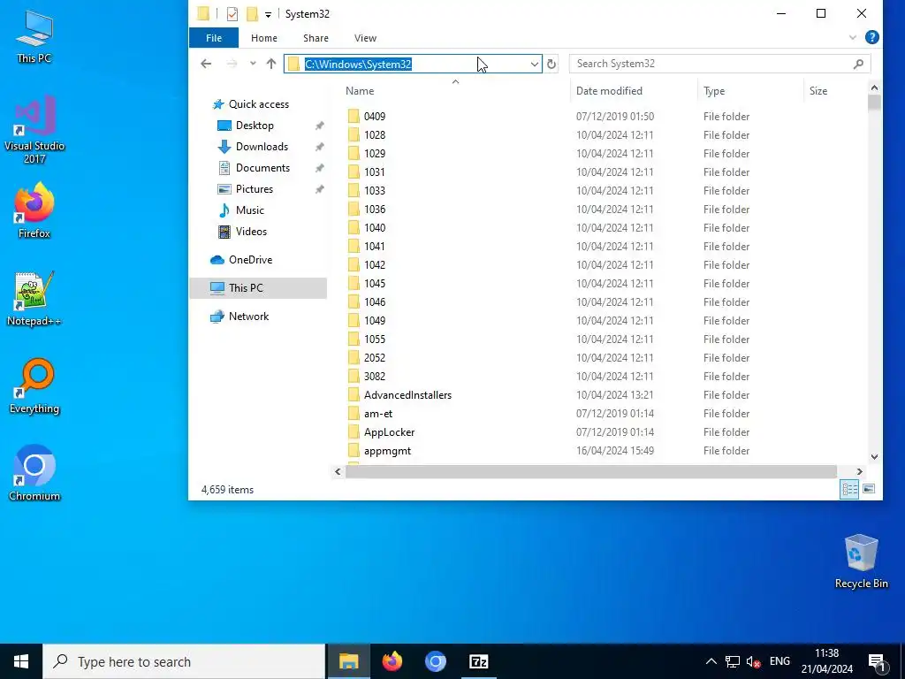Image resolution: width=905 pixels, height=679 pixels.
Task: Open the recent locations dropdown arrow
Action: click(x=252, y=64)
